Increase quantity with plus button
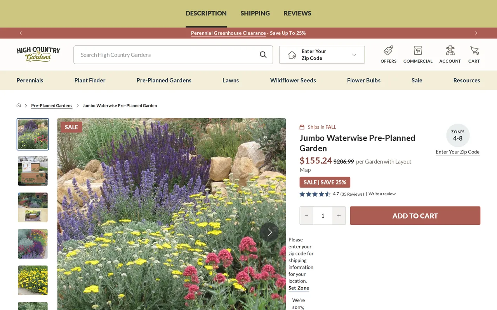Screen dimensions: 497x310 (x=339, y=216)
